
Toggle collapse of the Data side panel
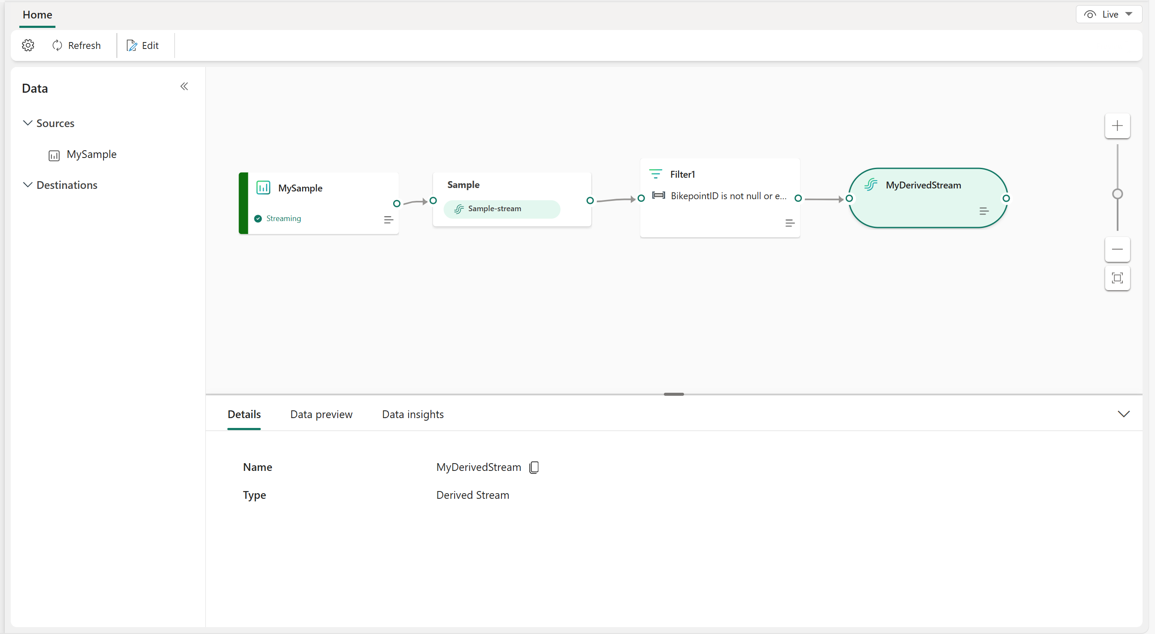pos(183,86)
